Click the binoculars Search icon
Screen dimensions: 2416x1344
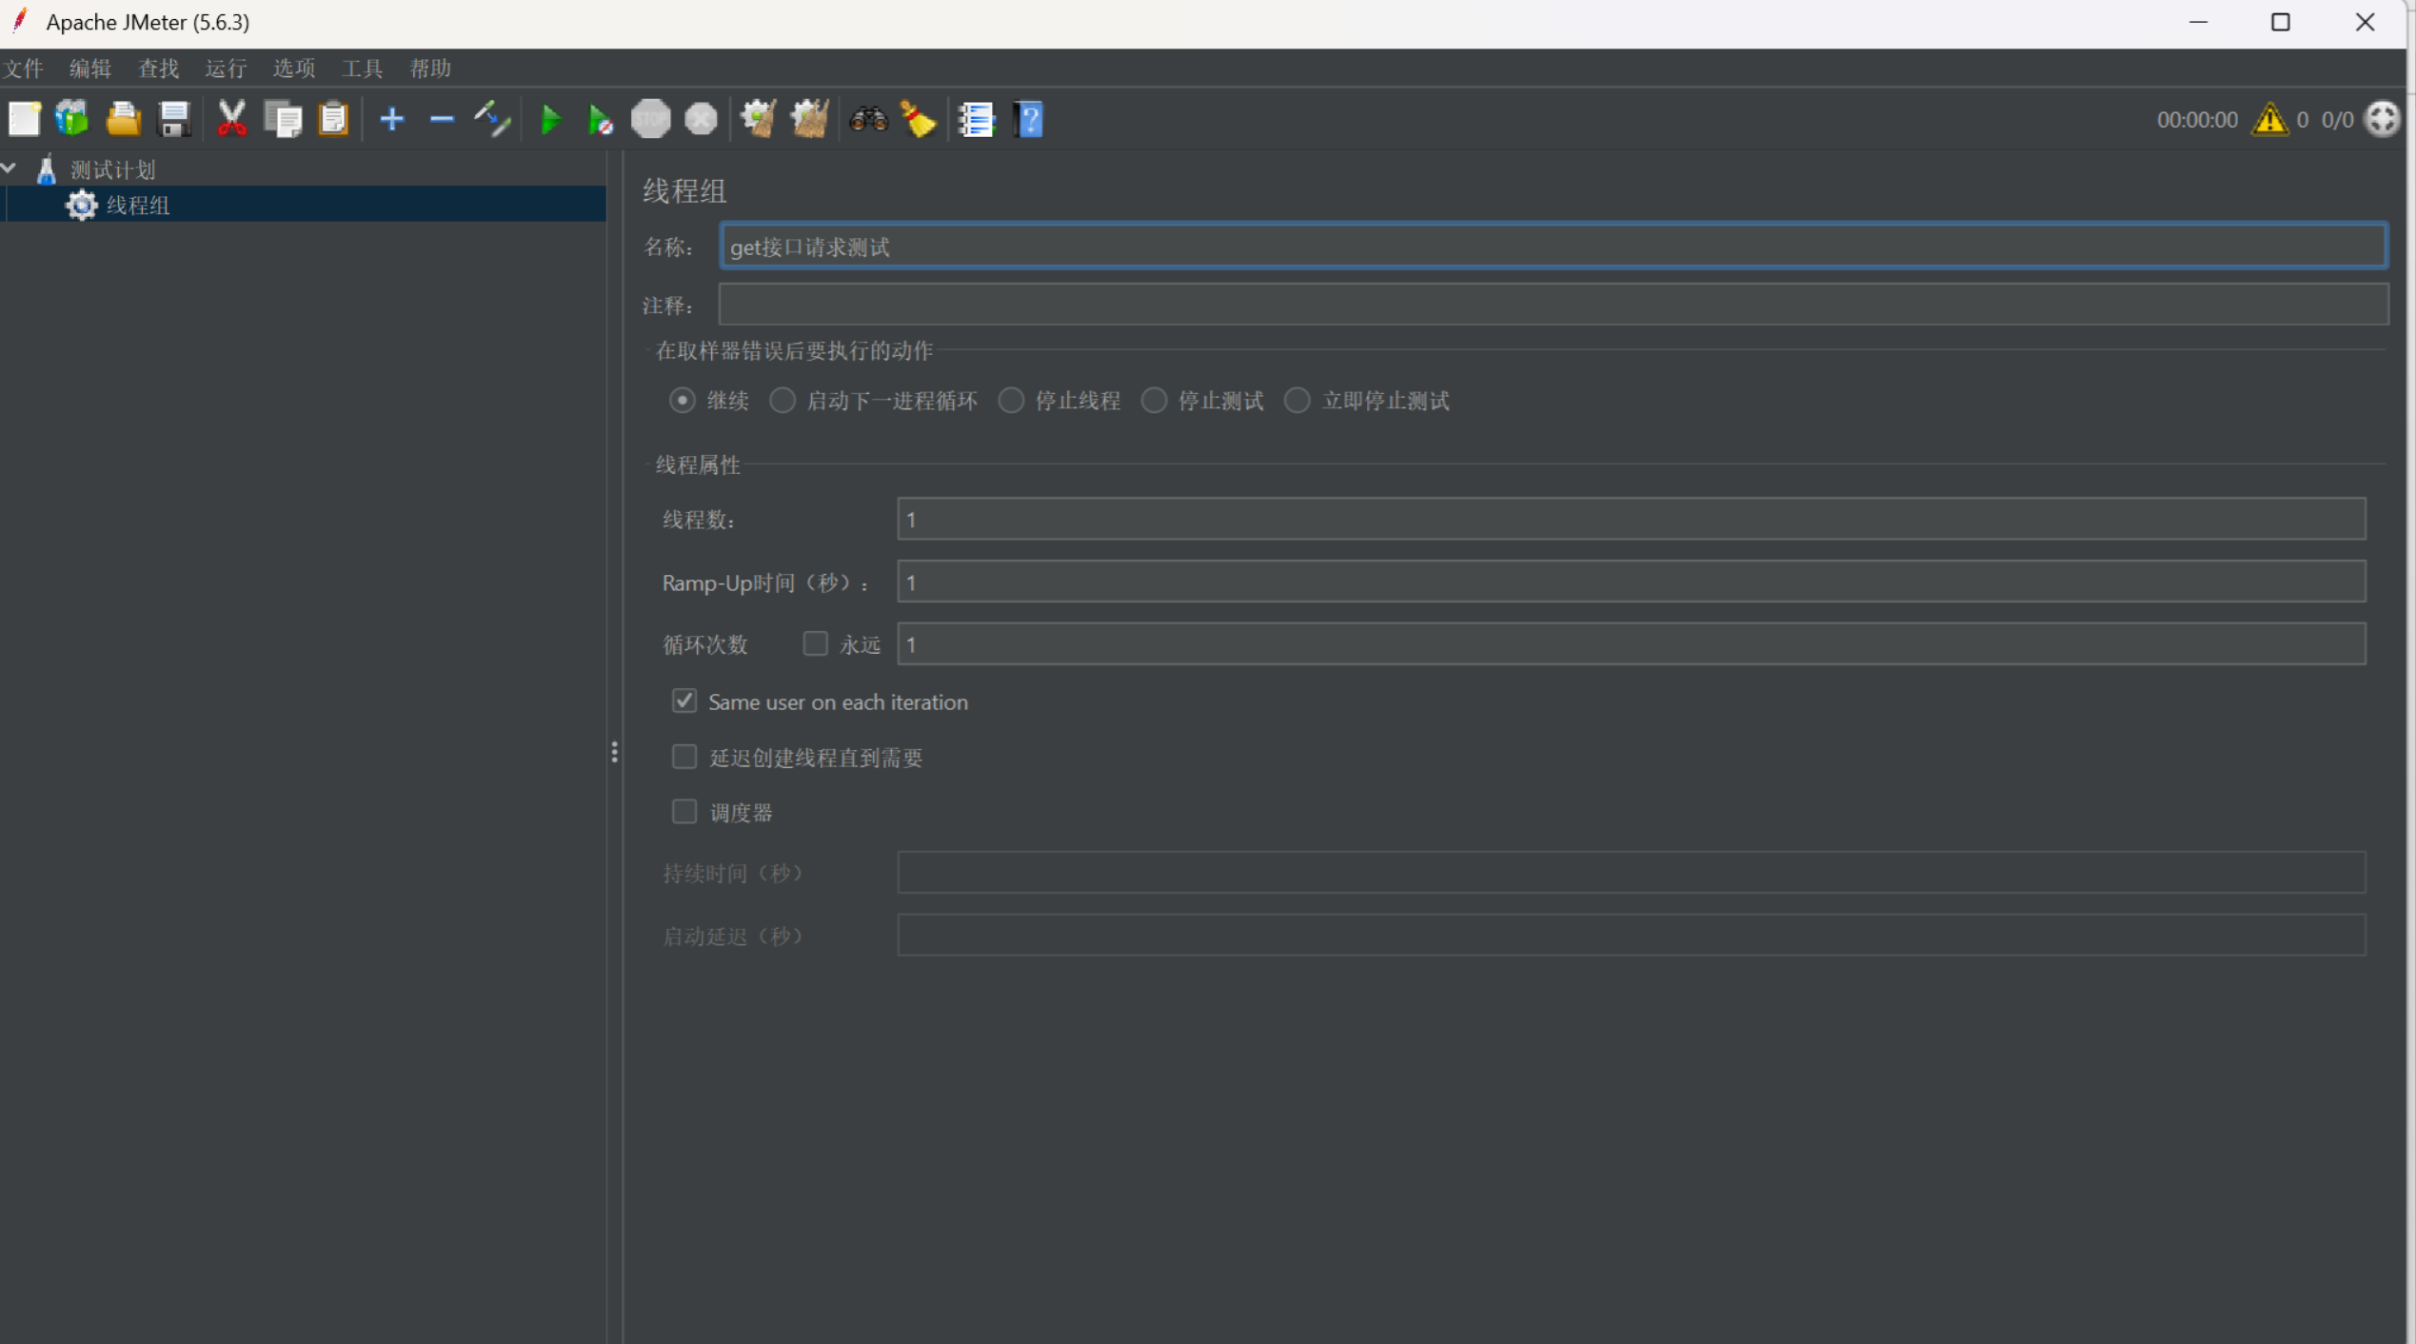coord(868,120)
